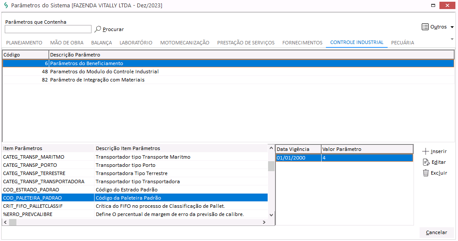Click the trash icon beside Excluir
This screenshot has width=458, height=241.
pos(426,173)
